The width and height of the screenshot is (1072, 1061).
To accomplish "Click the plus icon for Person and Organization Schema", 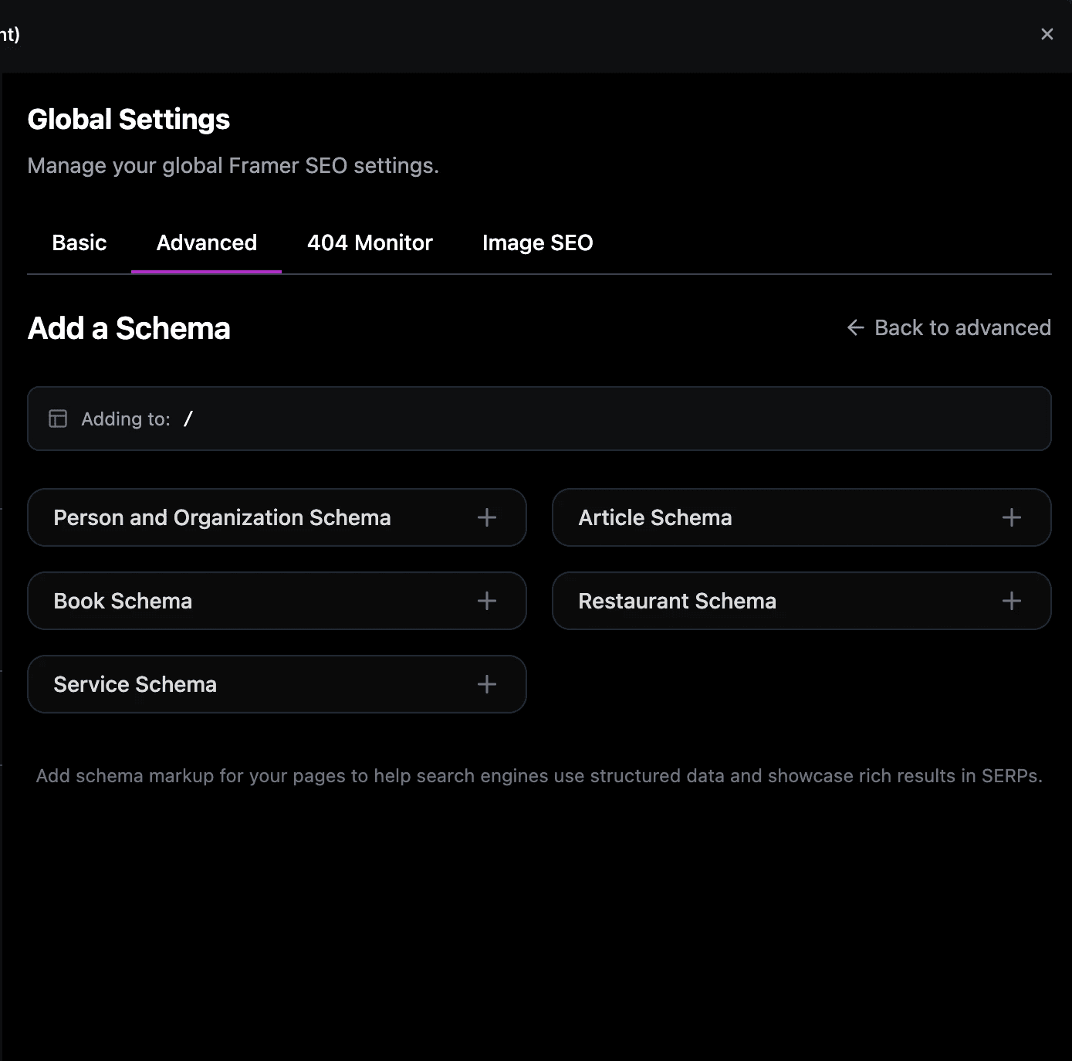I will (x=487, y=517).
